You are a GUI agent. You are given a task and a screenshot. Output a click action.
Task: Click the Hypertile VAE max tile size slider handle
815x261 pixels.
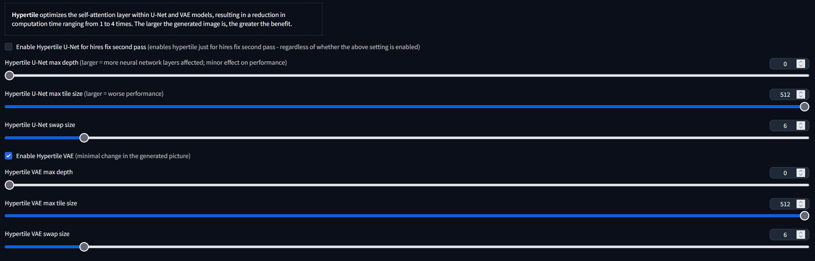804,216
